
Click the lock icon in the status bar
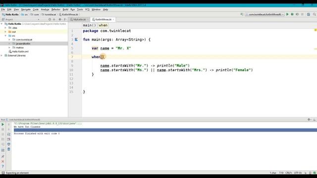306,173
